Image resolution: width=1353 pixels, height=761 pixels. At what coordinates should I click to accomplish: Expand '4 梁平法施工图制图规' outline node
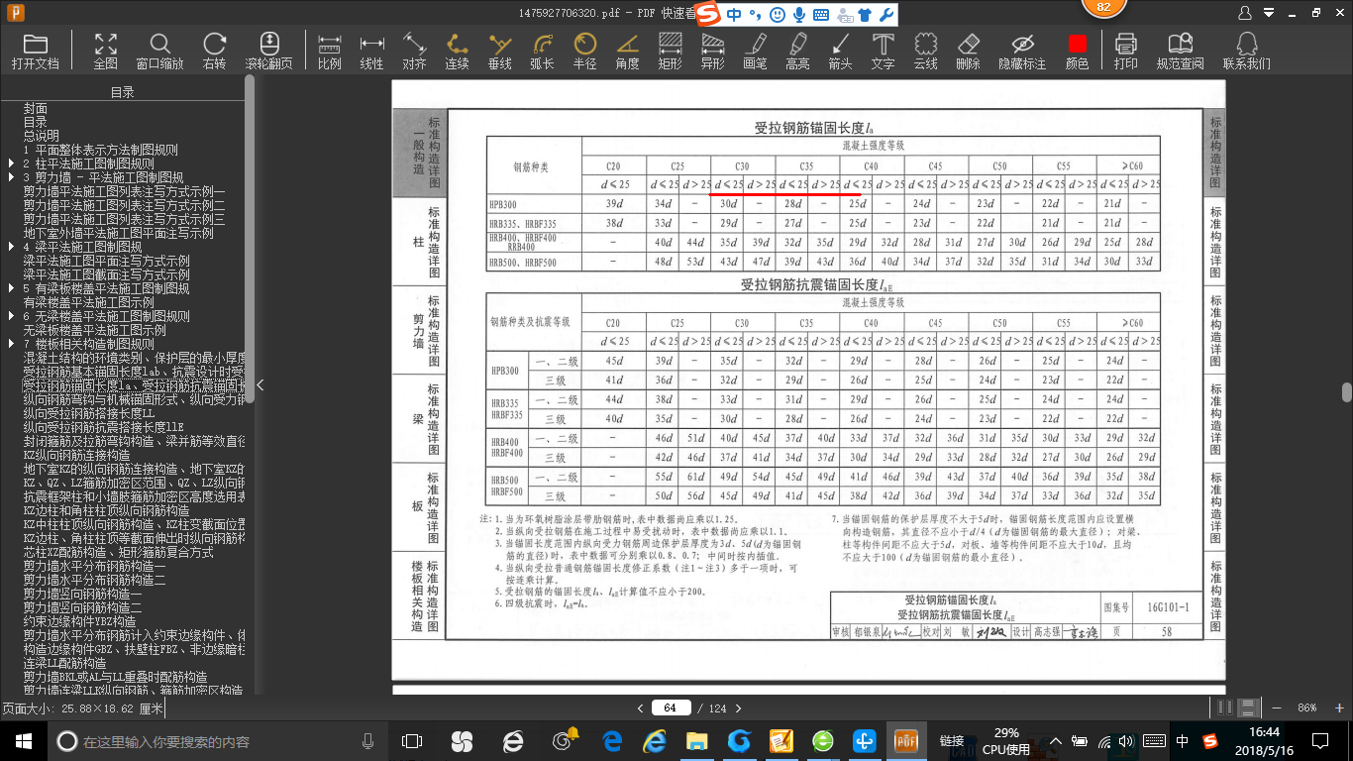pos(11,247)
